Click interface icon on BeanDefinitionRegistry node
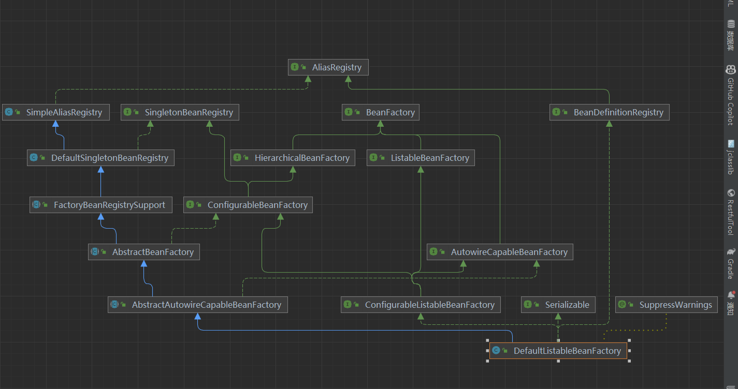Image resolution: width=738 pixels, height=389 pixels. (556, 112)
